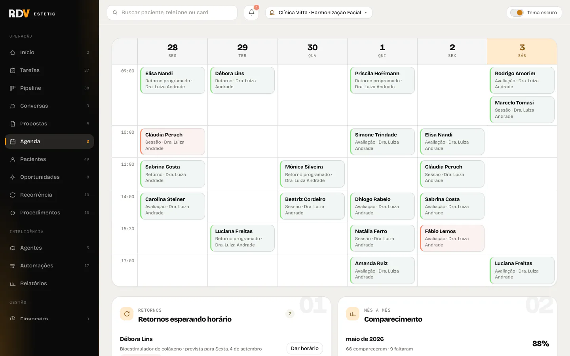
Task: Open the Pipeline section
Action: [49, 88]
